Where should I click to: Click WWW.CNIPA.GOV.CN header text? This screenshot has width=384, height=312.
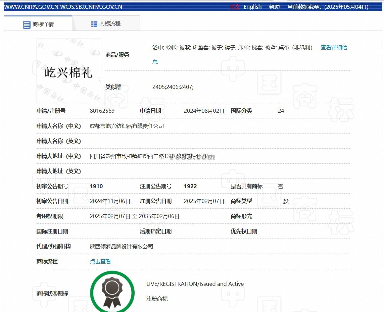(x=31, y=7)
